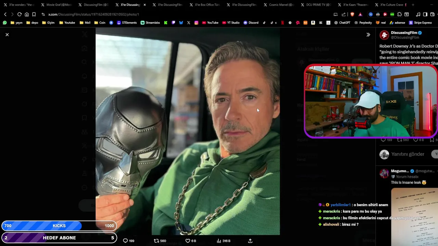Open the depo bookmarks folder
Screen dimensions: 438x246
(x=33, y=23)
